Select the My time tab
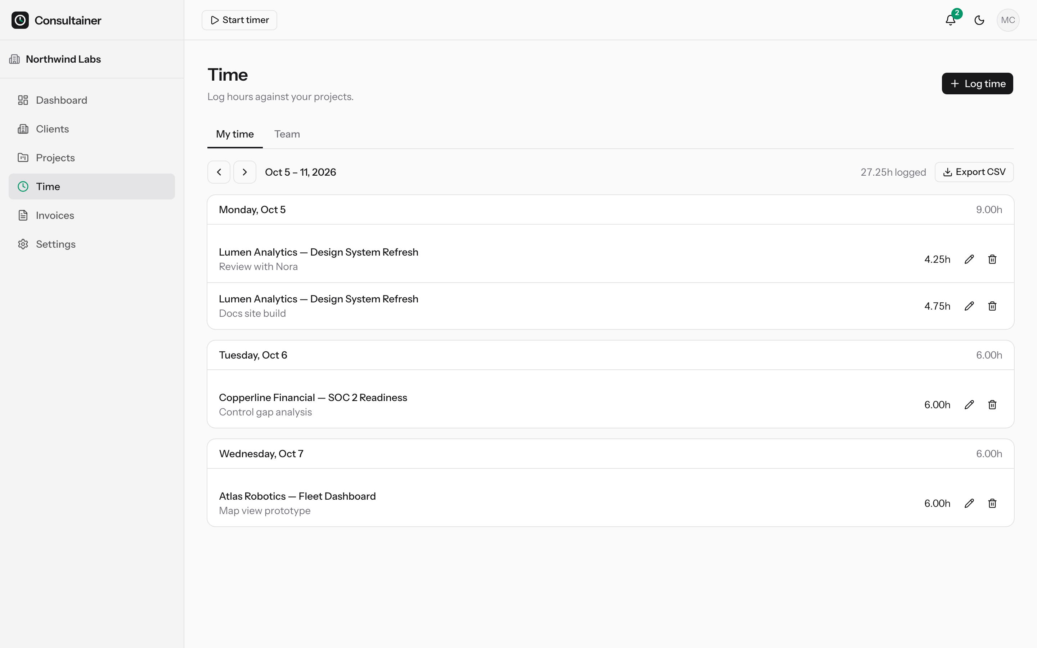This screenshot has width=1037, height=648. (x=235, y=134)
